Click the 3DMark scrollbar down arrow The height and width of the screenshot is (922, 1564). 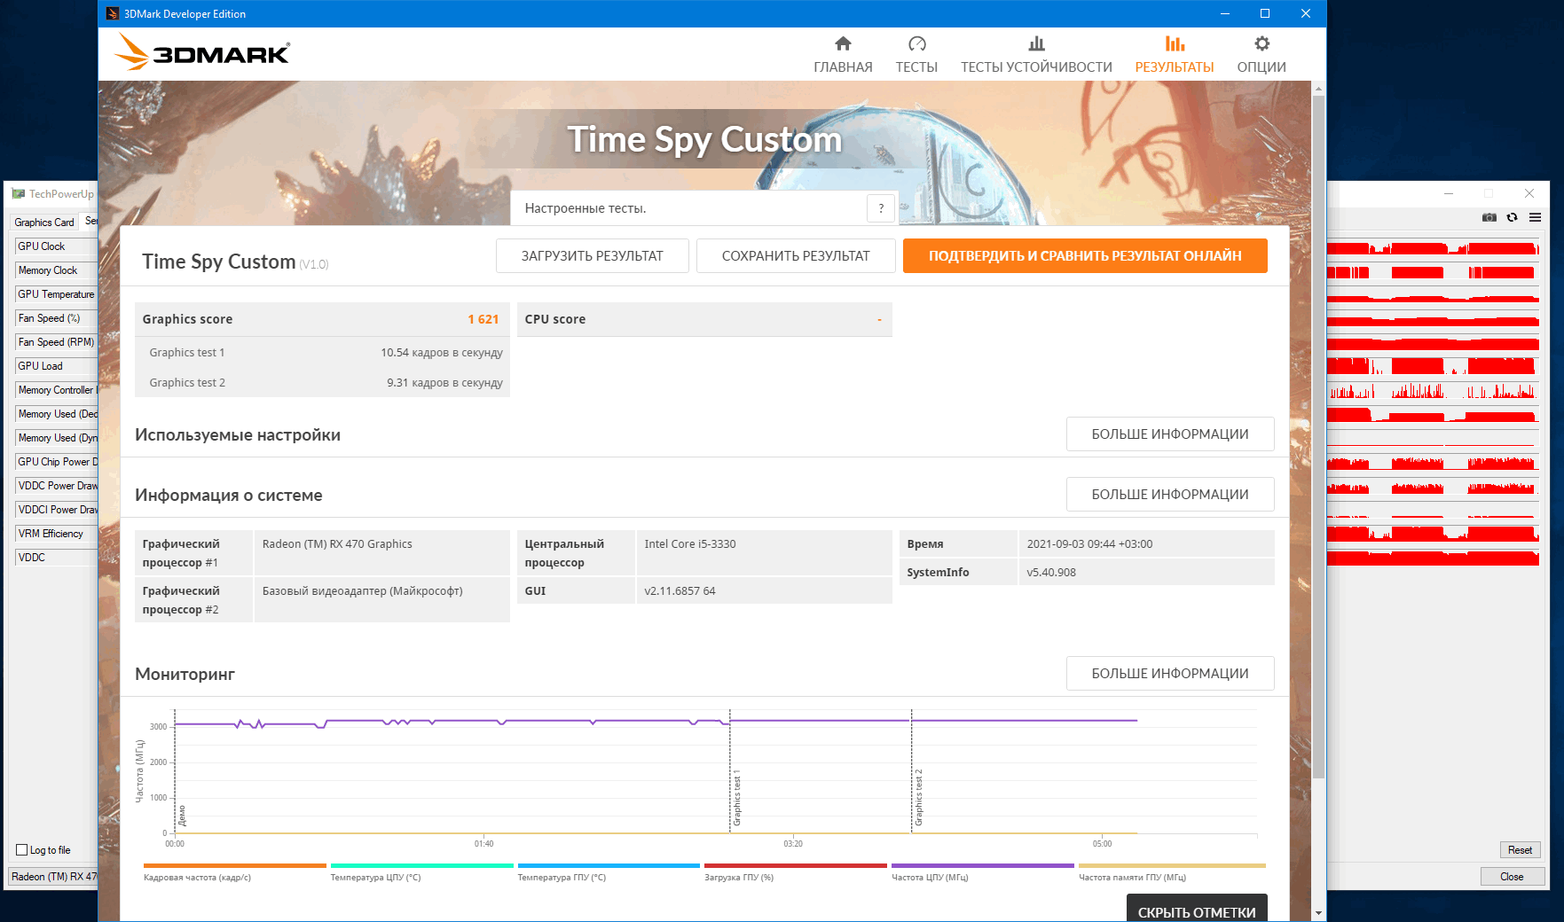click(x=1318, y=912)
